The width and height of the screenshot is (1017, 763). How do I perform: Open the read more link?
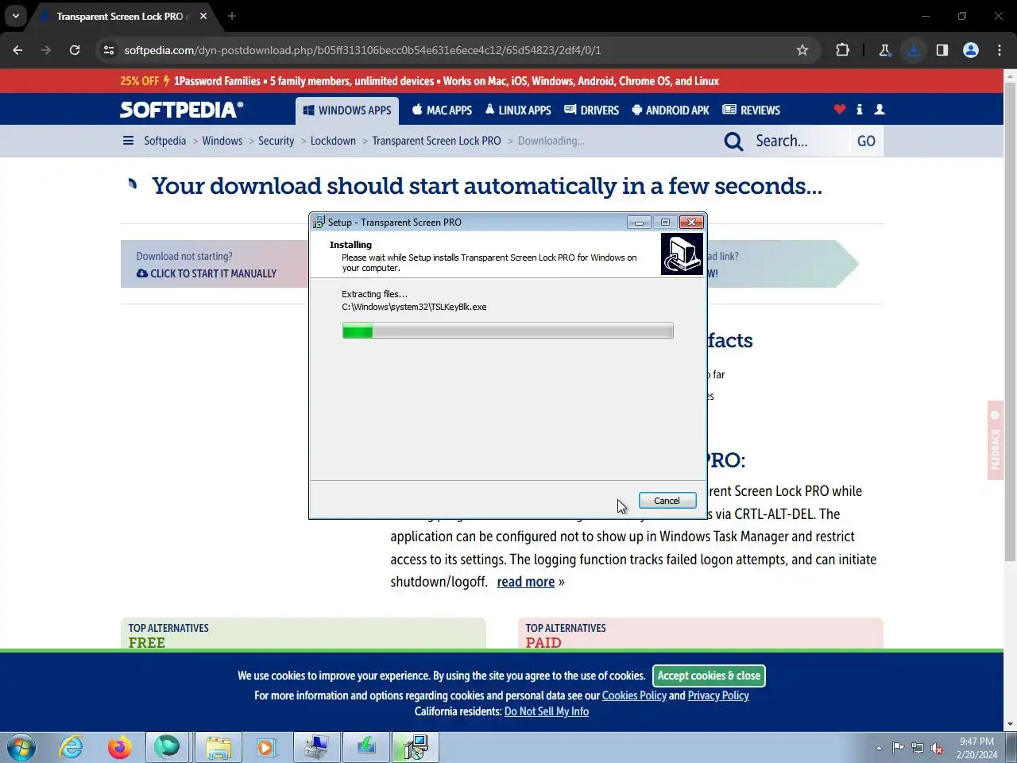[x=526, y=582]
